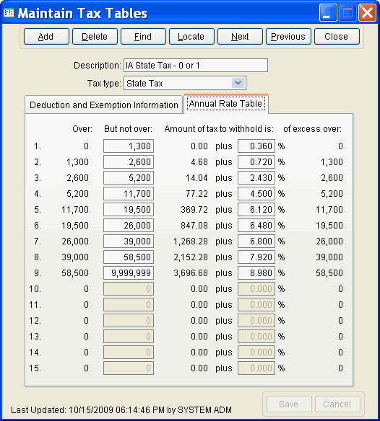Edit row 7 But not over 39,000
The height and width of the screenshot is (421, 380).
129,241
